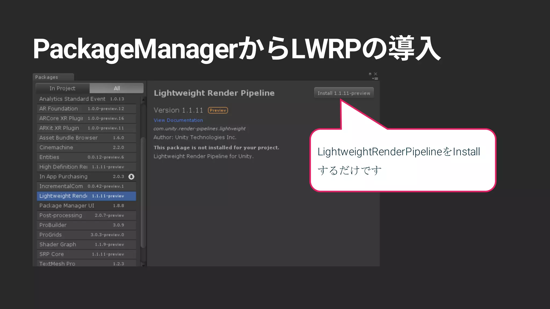Viewport: 550px width, 309px height.
Task: Select IncrementalCom package row
Action: coord(86,186)
